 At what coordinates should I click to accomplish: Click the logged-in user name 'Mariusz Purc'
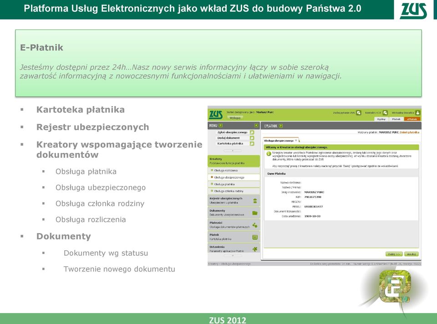click(x=265, y=112)
